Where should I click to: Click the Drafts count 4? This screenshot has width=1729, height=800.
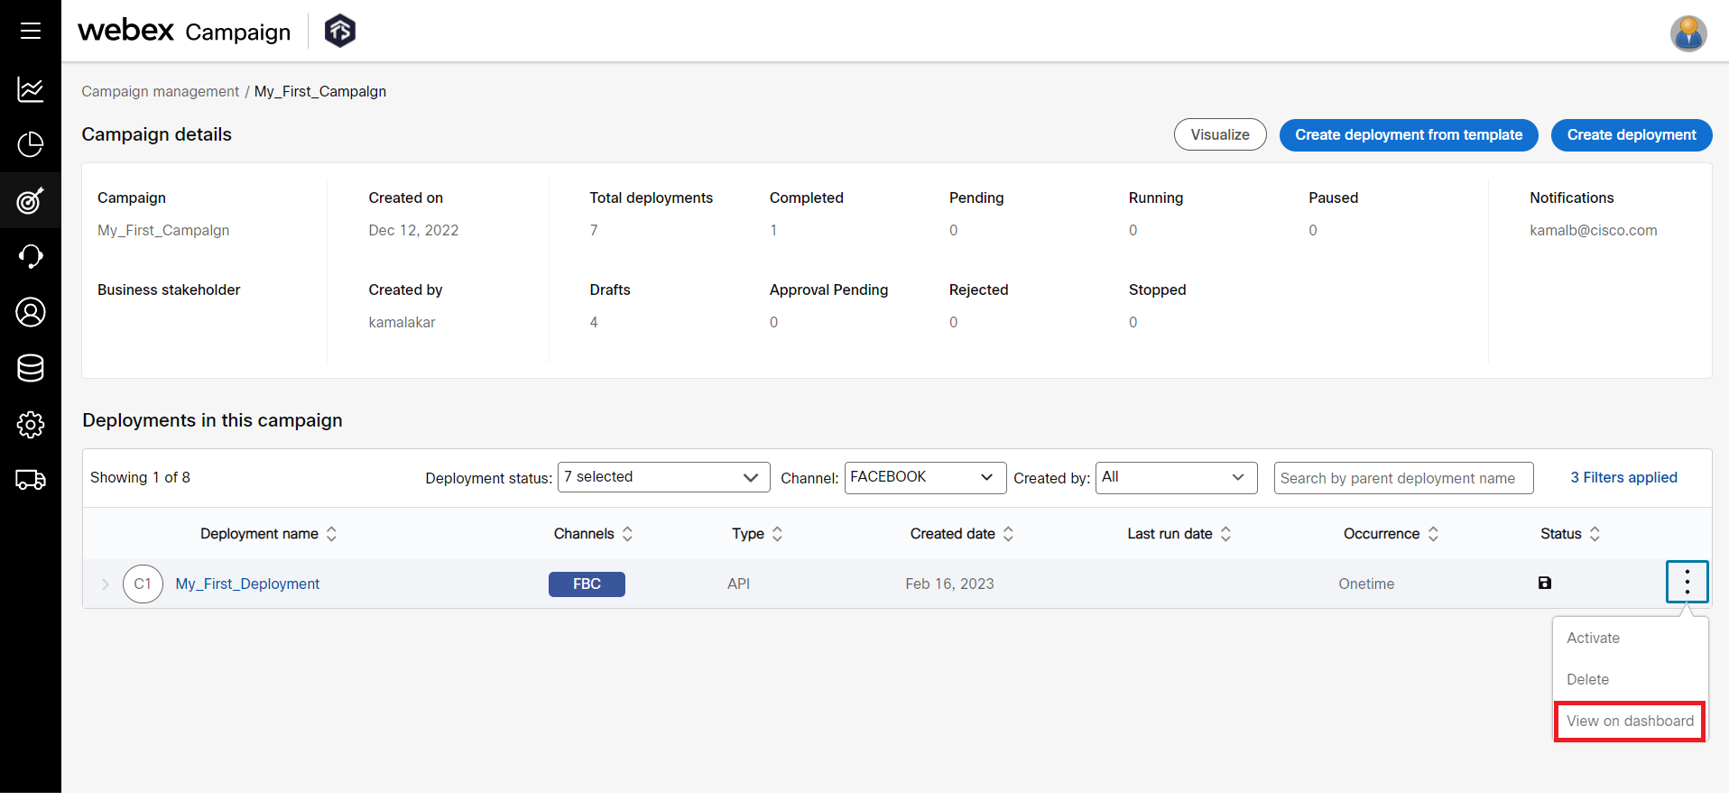click(594, 322)
